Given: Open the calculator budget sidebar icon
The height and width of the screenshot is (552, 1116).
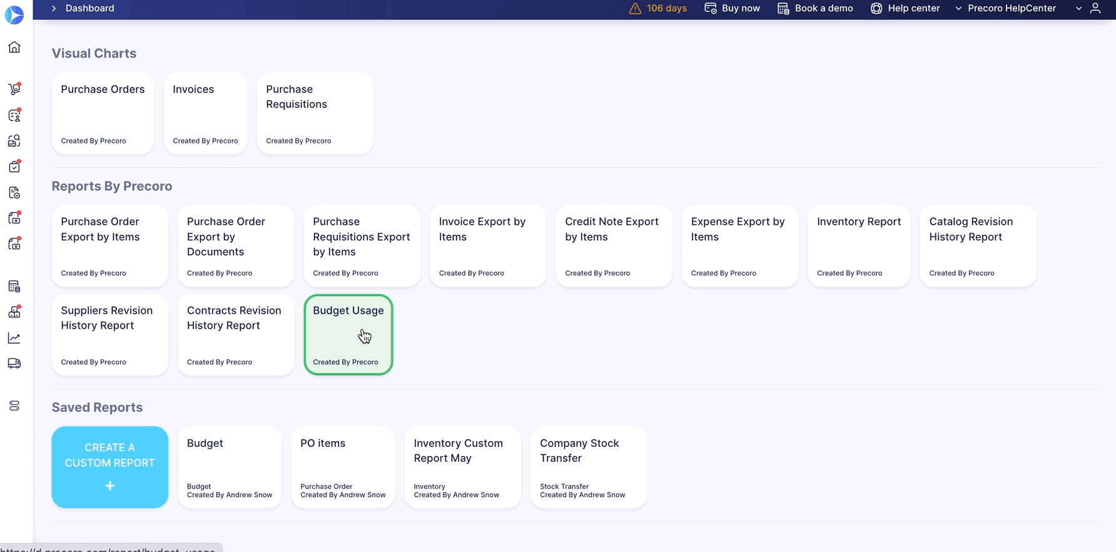Looking at the screenshot, I should [14, 287].
